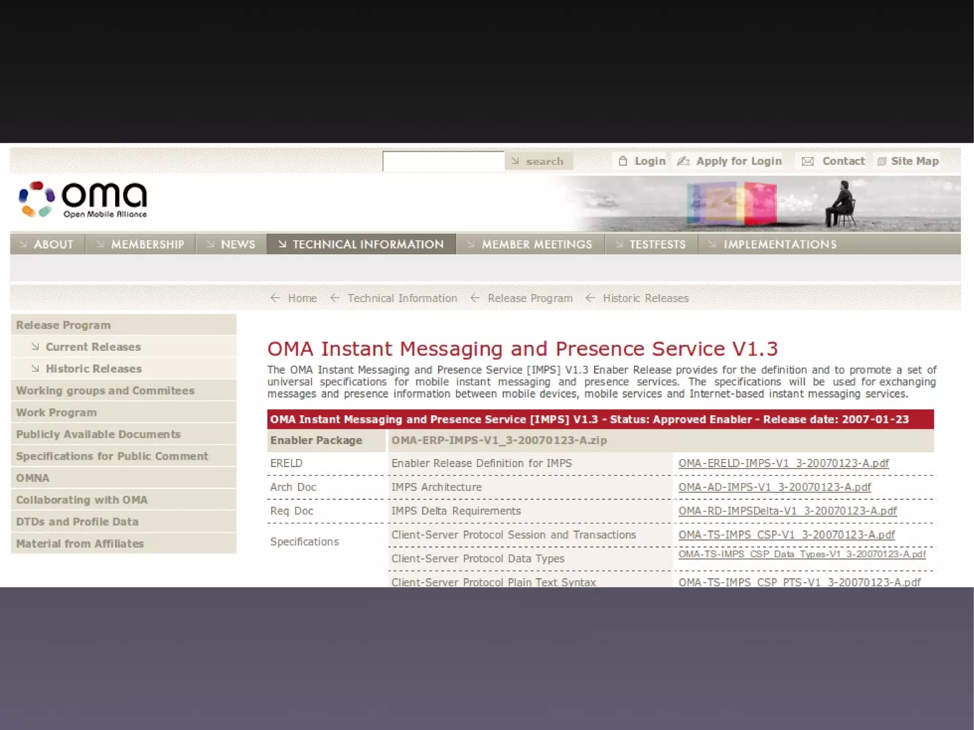Download OMA-ERELD-IMPS-V1_3-20070123-A.pdf

[x=783, y=463]
